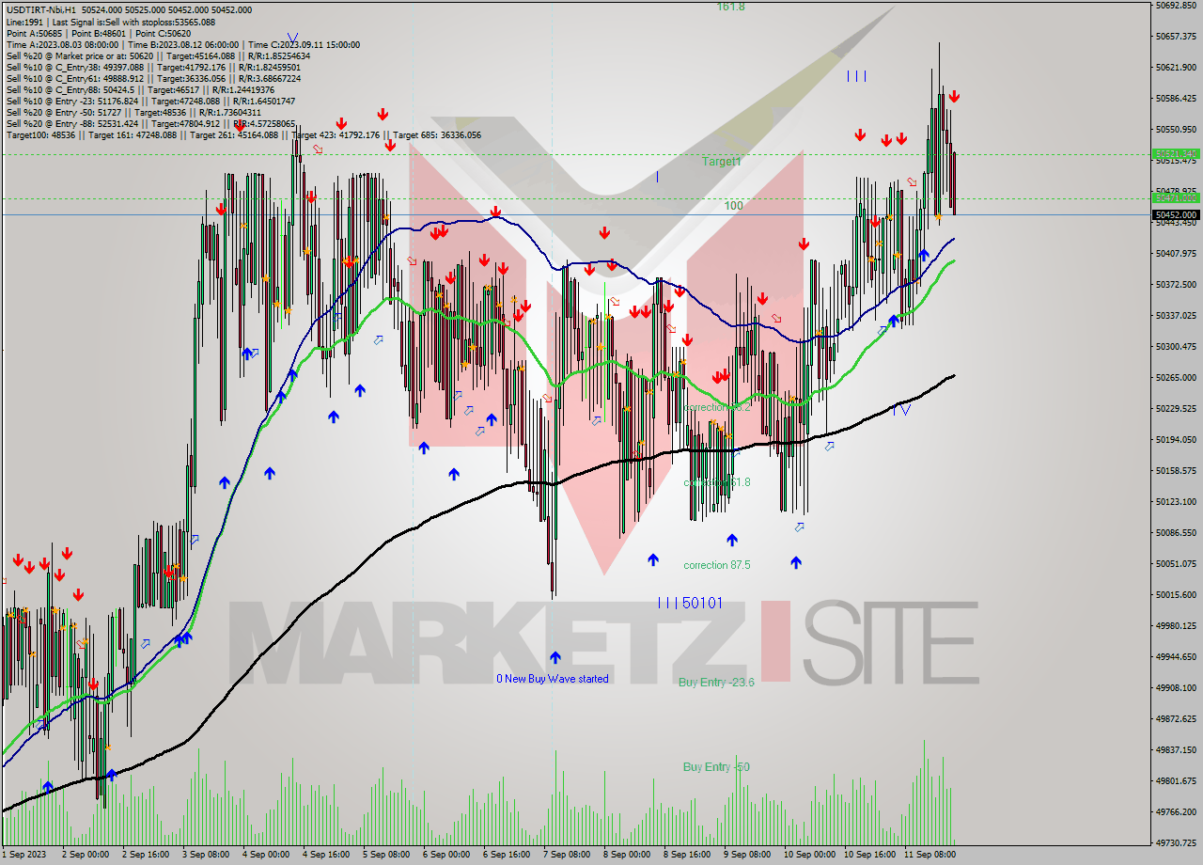Click the red down arrow at the latest candle

[x=954, y=96]
